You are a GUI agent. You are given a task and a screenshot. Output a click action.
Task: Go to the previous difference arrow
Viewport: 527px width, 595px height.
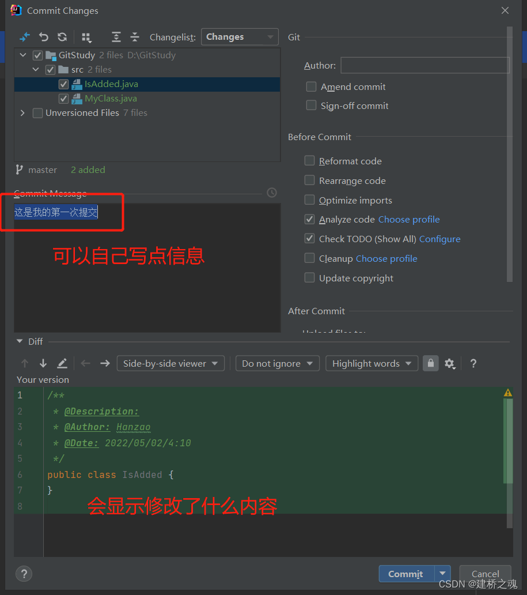coord(25,364)
